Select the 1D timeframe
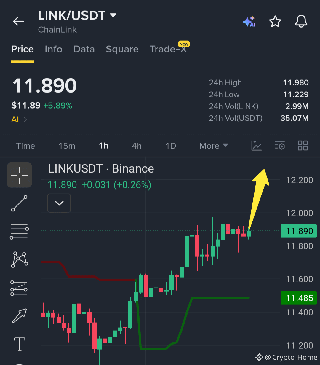This screenshot has height=365, width=320. click(171, 146)
